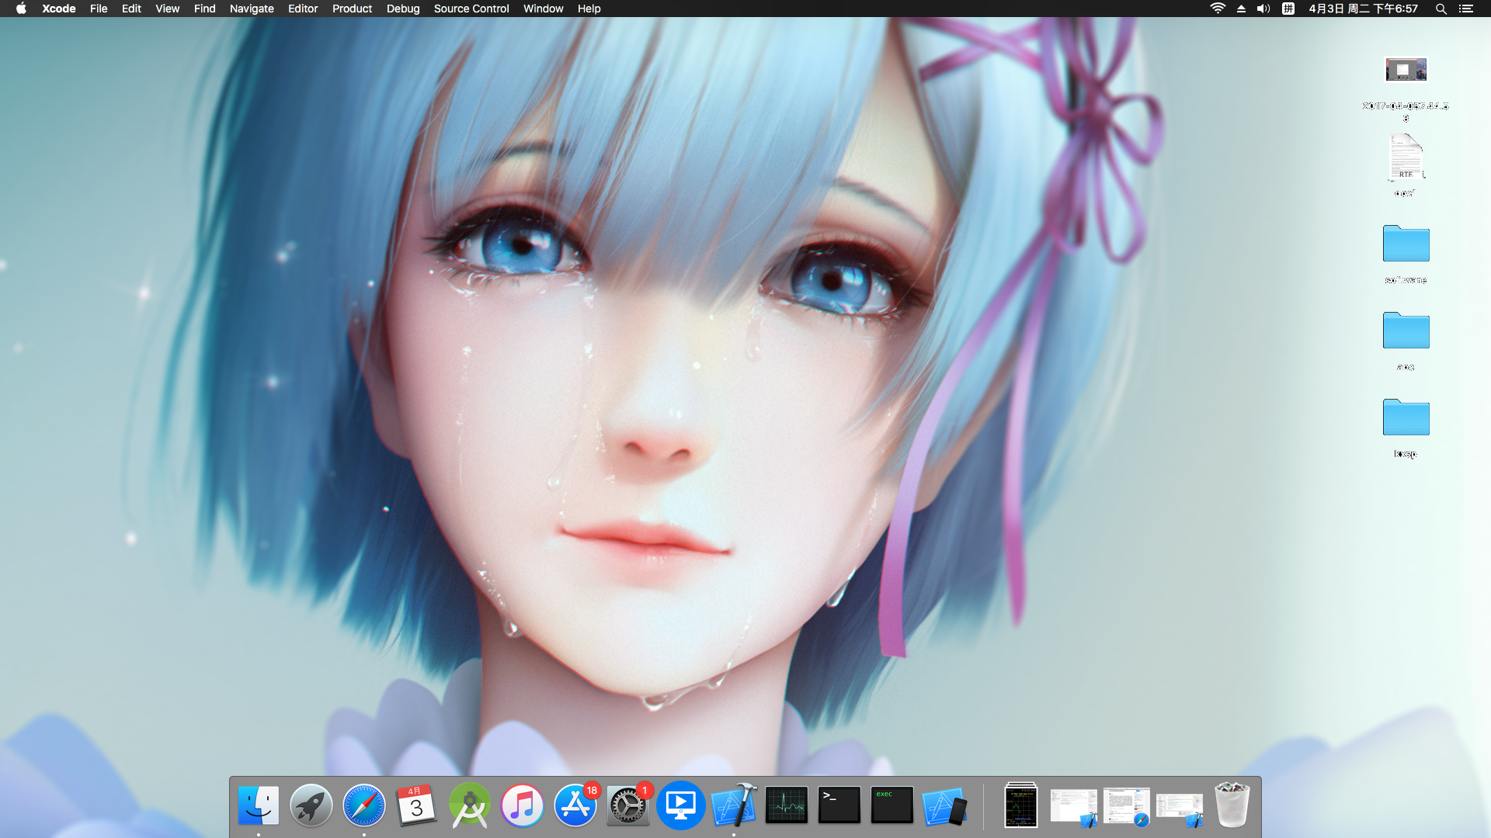Restore minimized terminal-style window in Dock
This screenshot has height=838, width=1491.
pyautogui.click(x=1021, y=805)
